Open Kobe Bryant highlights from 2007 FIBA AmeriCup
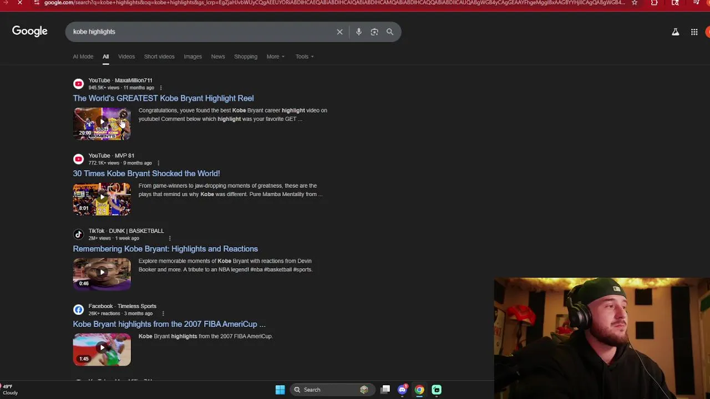This screenshot has height=399, width=710. 169,324
